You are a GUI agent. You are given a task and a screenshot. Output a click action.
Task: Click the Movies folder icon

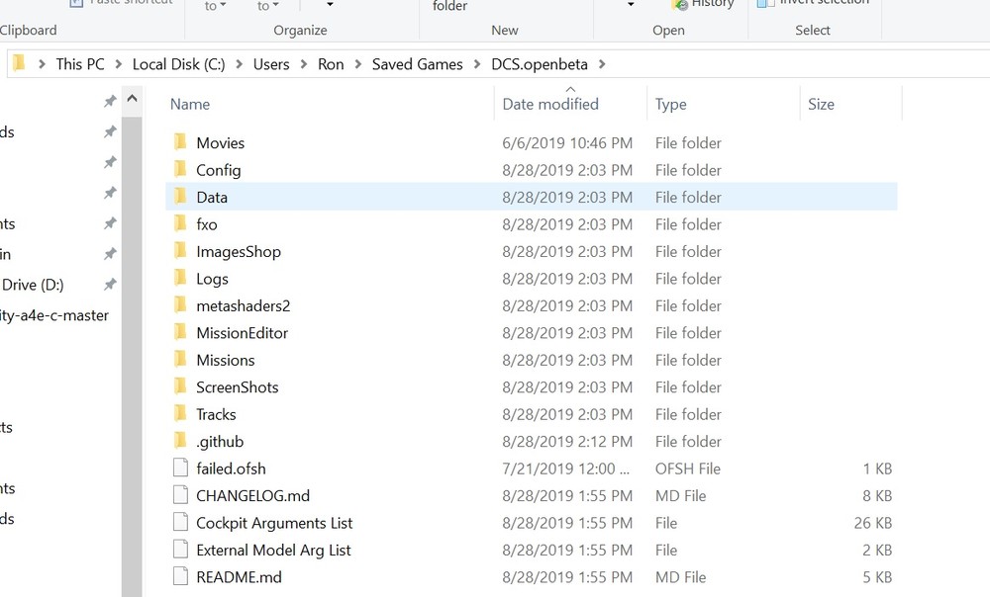(x=180, y=143)
